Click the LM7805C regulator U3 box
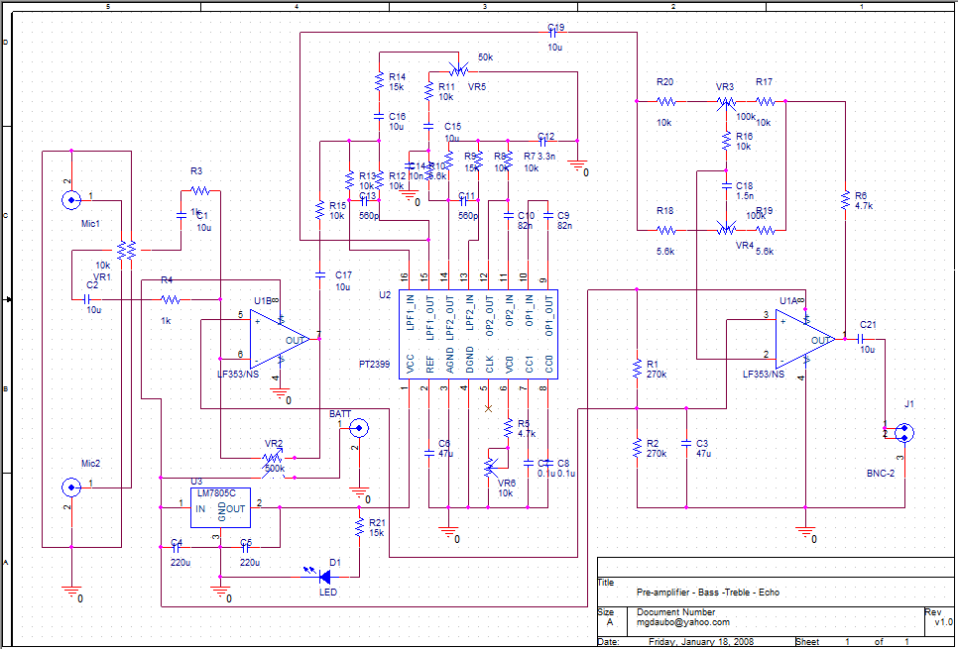This screenshot has height=649, width=958. point(221,507)
